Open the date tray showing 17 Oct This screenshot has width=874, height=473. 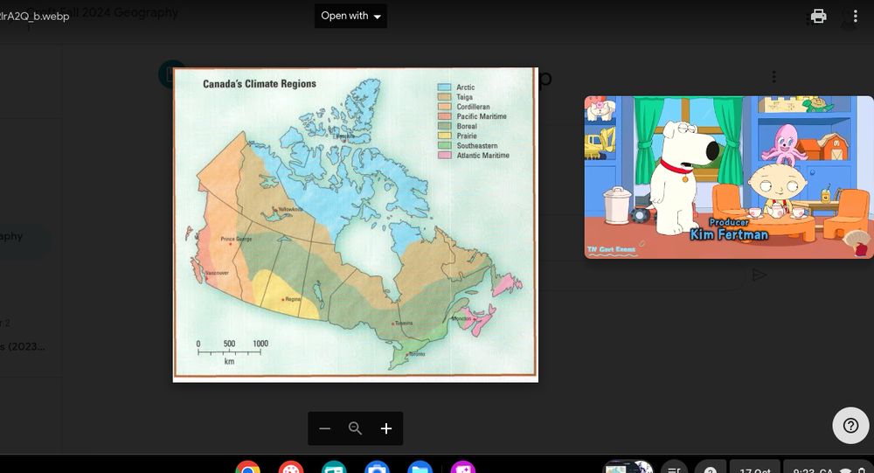755,468
